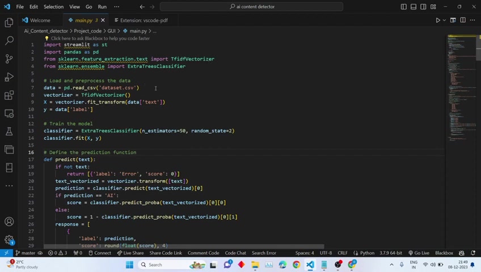Viewport: 481px width, 272px height.
Task: Toggle the primary side bar layout
Action: [404, 7]
